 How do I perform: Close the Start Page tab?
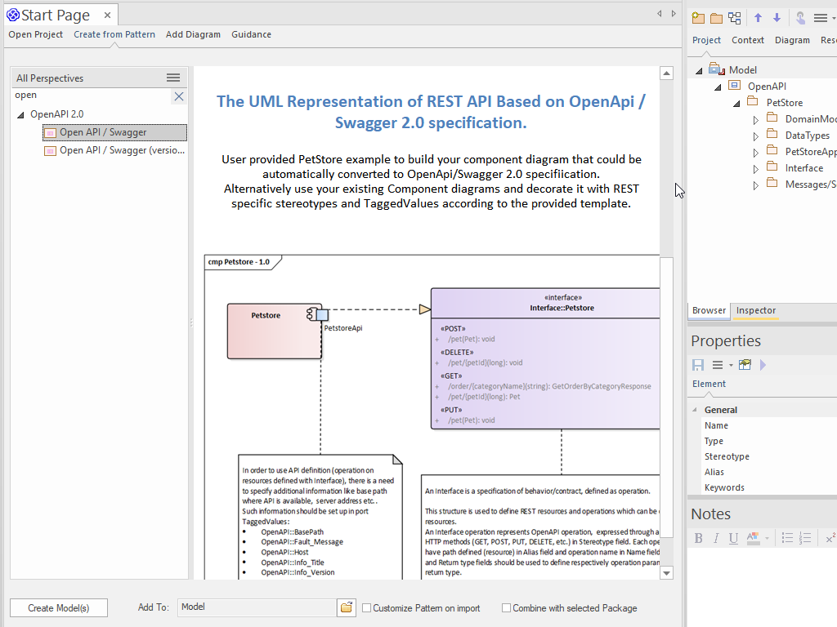(107, 16)
